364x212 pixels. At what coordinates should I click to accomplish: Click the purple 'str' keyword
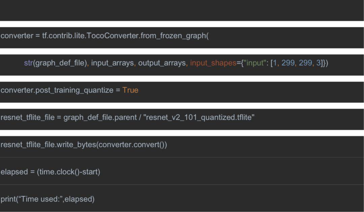(28, 63)
